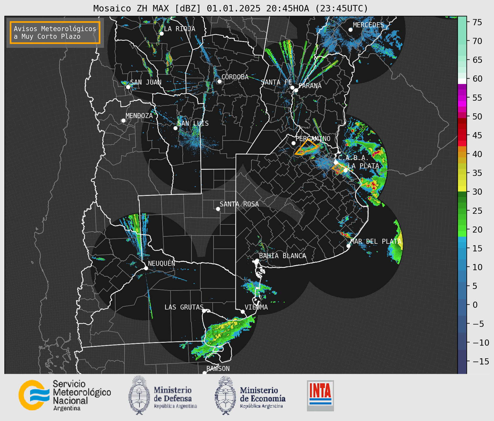Click the 70 dBZ label on the color scale
The image size is (494, 421).
[x=477, y=41]
